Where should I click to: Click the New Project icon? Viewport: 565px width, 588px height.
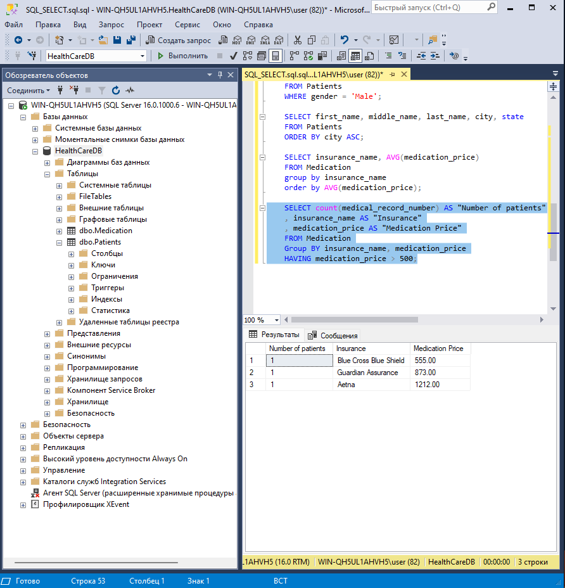click(59, 40)
